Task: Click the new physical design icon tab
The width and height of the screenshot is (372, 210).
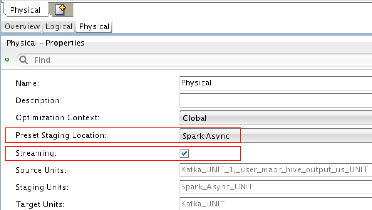Action: (61, 10)
